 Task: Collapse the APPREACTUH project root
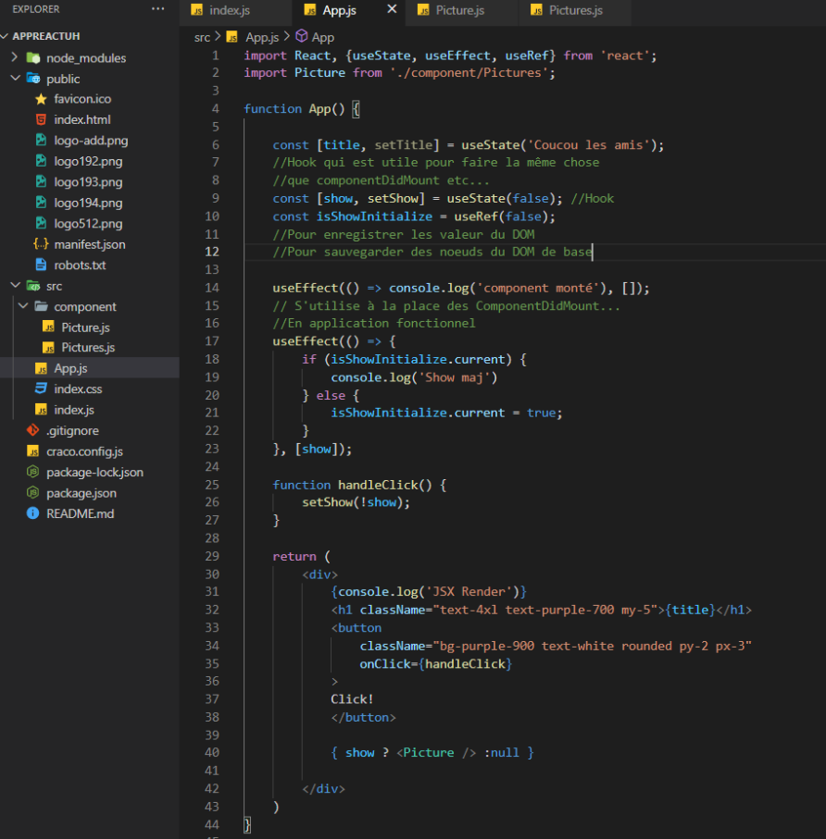6,36
